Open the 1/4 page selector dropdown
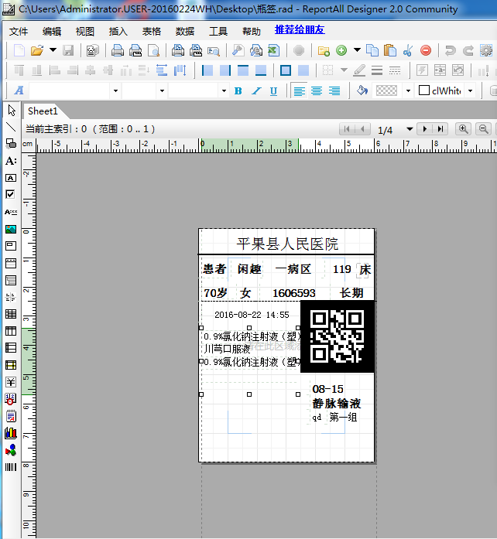 [x=410, y=129]
